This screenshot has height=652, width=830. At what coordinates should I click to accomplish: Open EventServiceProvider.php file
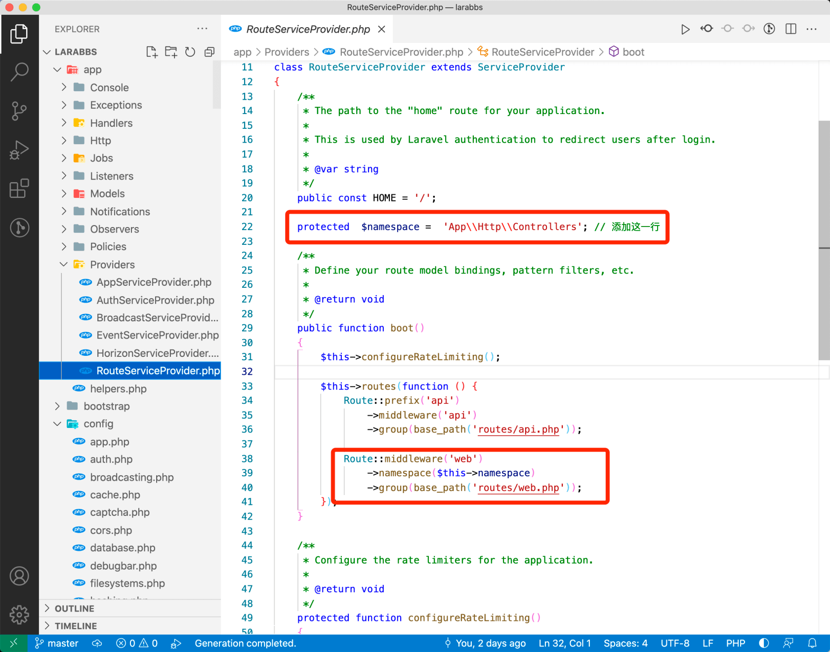pos(129,335)
